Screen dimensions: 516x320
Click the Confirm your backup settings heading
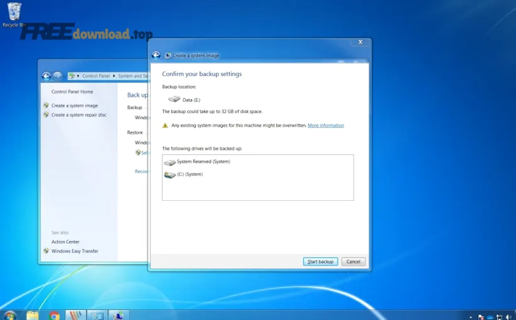click(x=202, y=74)
